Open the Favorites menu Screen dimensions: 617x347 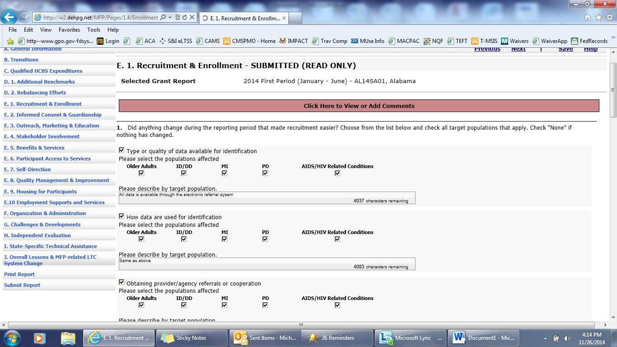(69, 30)
